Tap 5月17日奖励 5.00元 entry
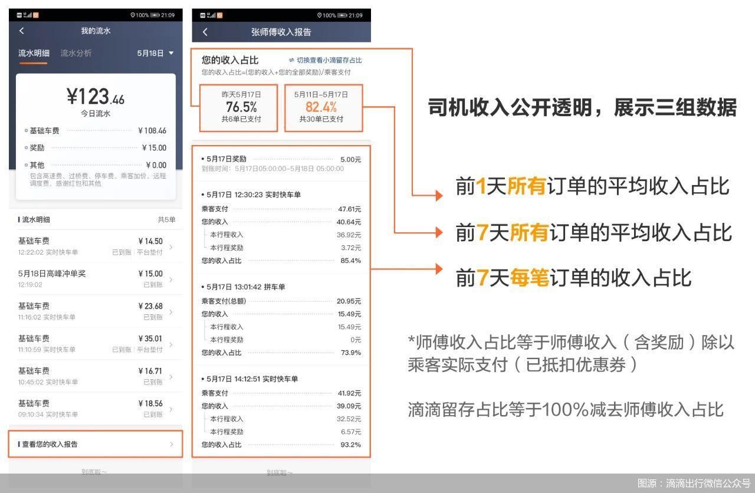This screenshot has width=755, height=493. pyautogui.click(x=281, y=163)
